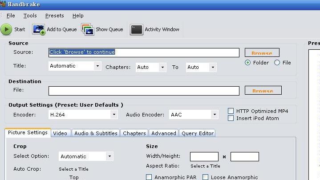Click the Presets list panel
The height and width of the screenshot is (180, 320).
(314, 114)
